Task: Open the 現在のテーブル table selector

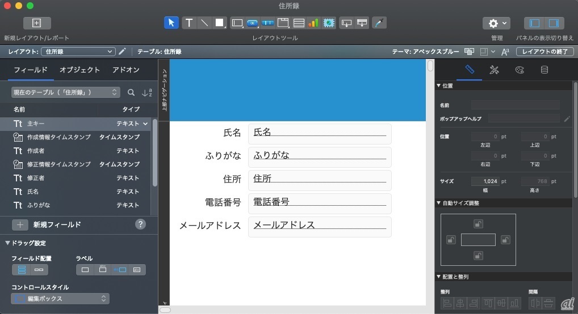Action: click(66, 92)
